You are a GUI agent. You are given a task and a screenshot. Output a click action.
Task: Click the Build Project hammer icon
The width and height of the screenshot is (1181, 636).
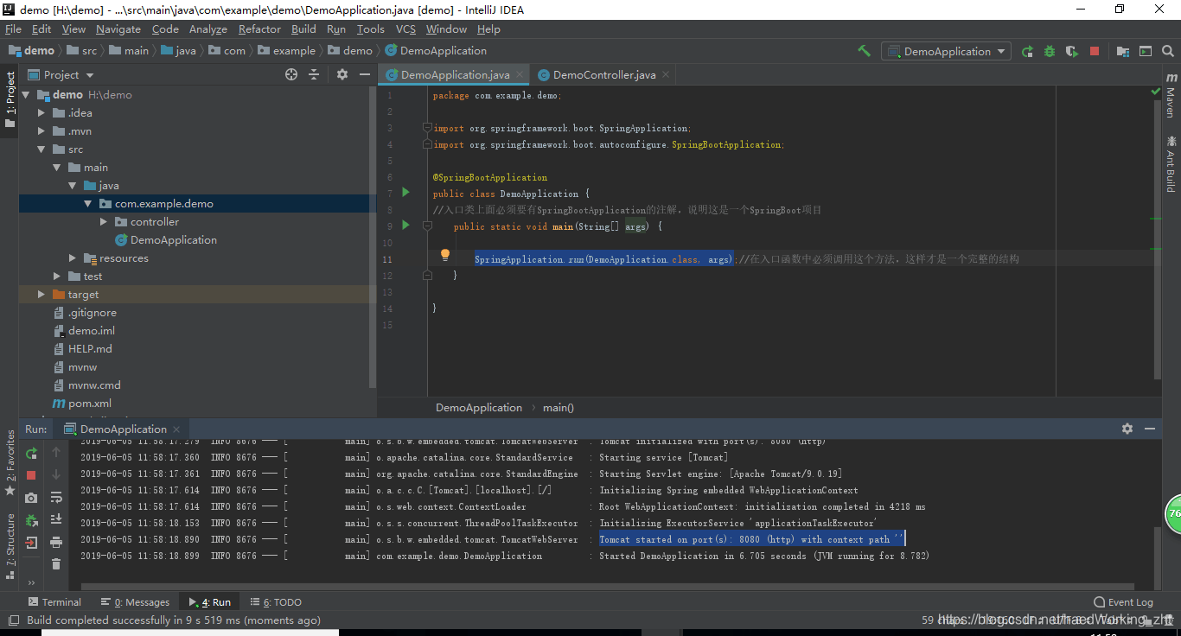864,51
